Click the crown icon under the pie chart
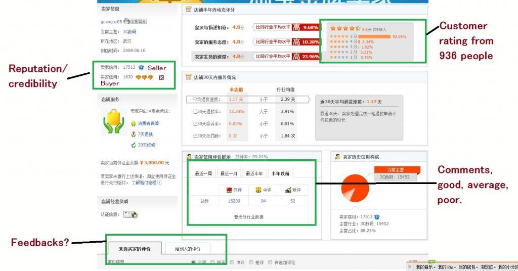Viewport: 518px width, 271px height. click(x=377, y=217)
